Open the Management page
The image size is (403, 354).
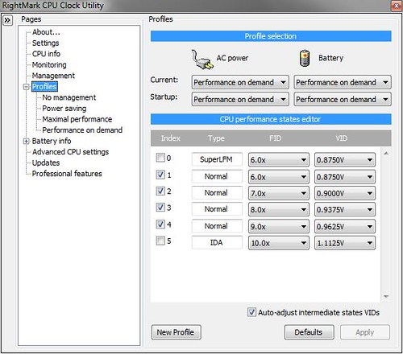[53, 76]
